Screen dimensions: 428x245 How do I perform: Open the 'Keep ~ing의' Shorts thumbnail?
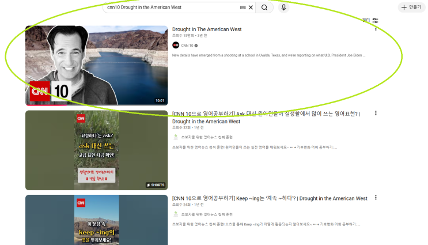(x=97, y=220)
